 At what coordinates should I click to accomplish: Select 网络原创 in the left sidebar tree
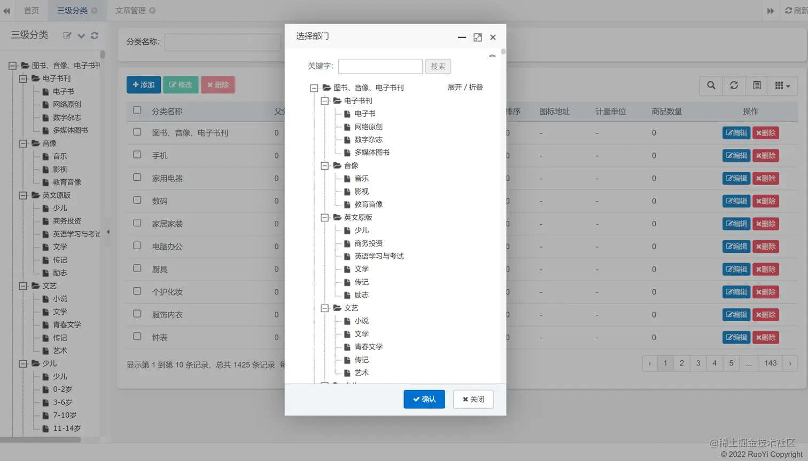click(67, 105)
